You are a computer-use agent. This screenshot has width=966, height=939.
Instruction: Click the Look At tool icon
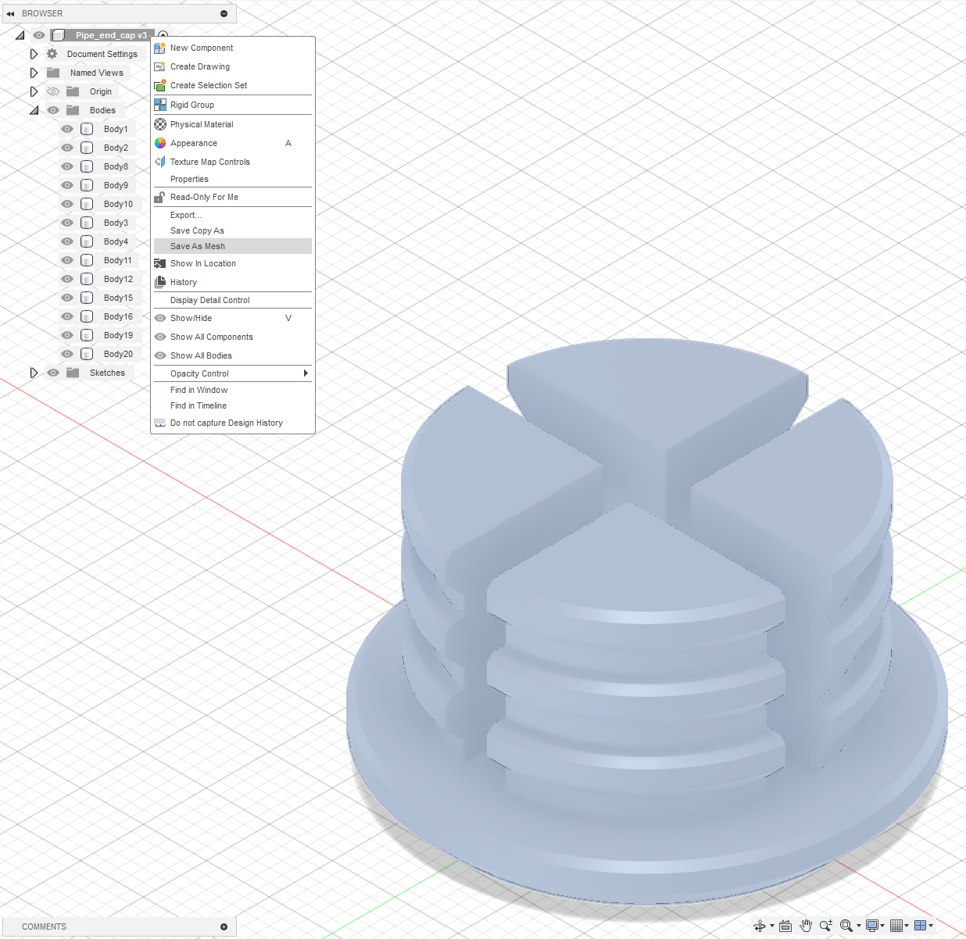785,926
